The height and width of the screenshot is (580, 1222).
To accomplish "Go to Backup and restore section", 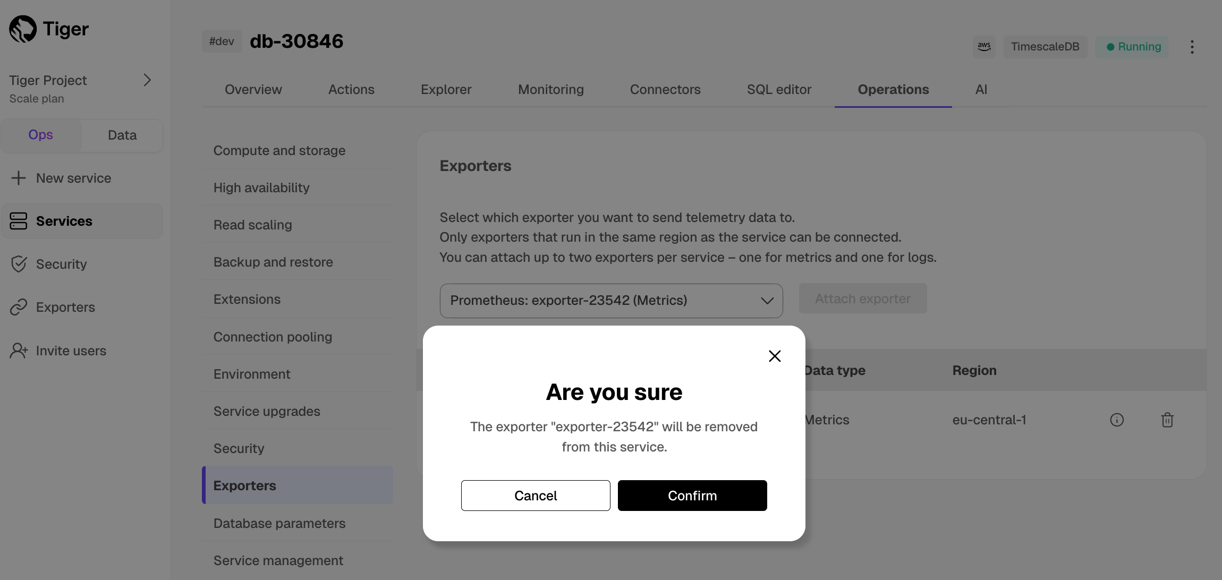I will 273,262.
